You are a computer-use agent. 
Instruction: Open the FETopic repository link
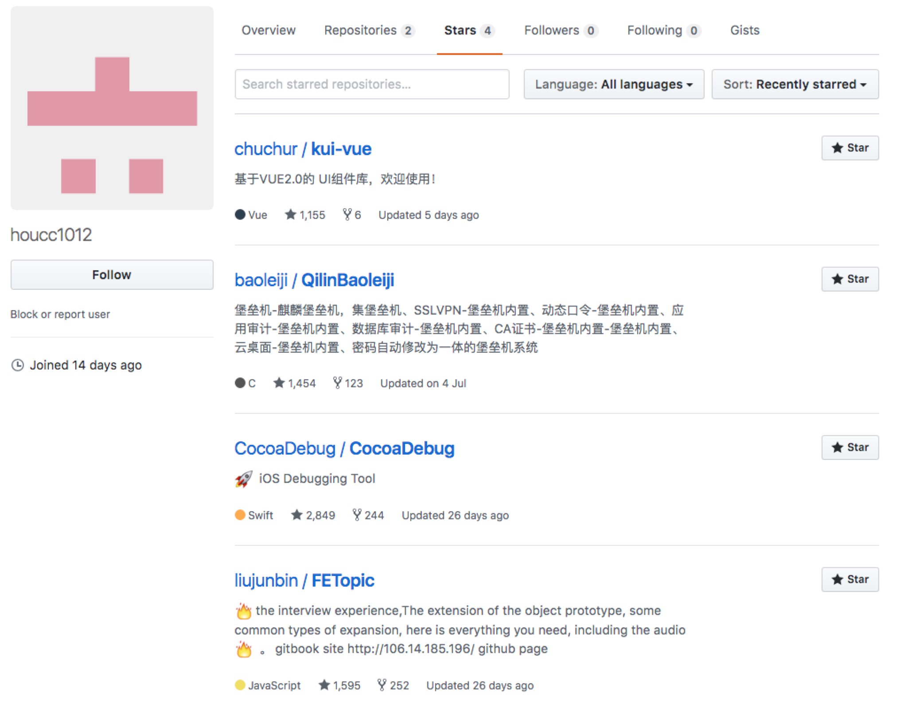343,580
